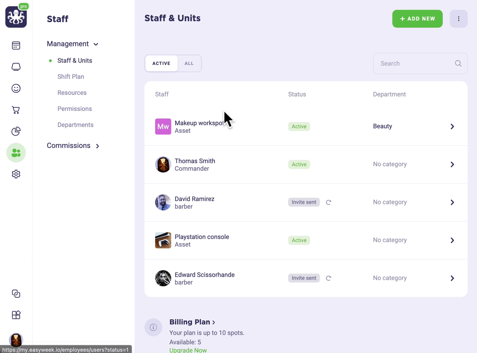Click the Upgrade Now link
The image size is (477, 353).
[188, 350]
